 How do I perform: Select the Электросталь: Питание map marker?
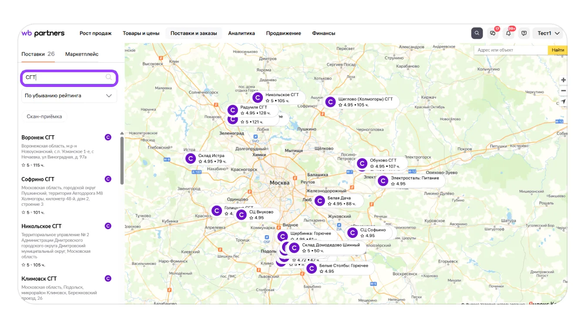coord(411,181)
